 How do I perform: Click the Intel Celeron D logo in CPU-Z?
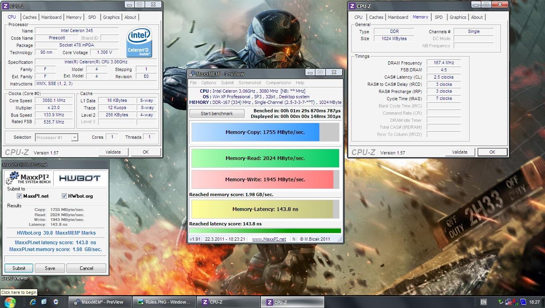(139, 42)
